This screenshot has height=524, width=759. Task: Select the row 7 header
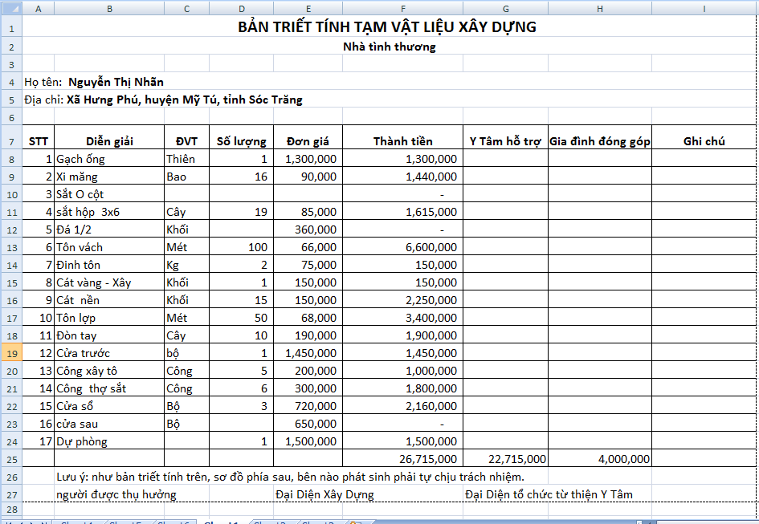11,137
